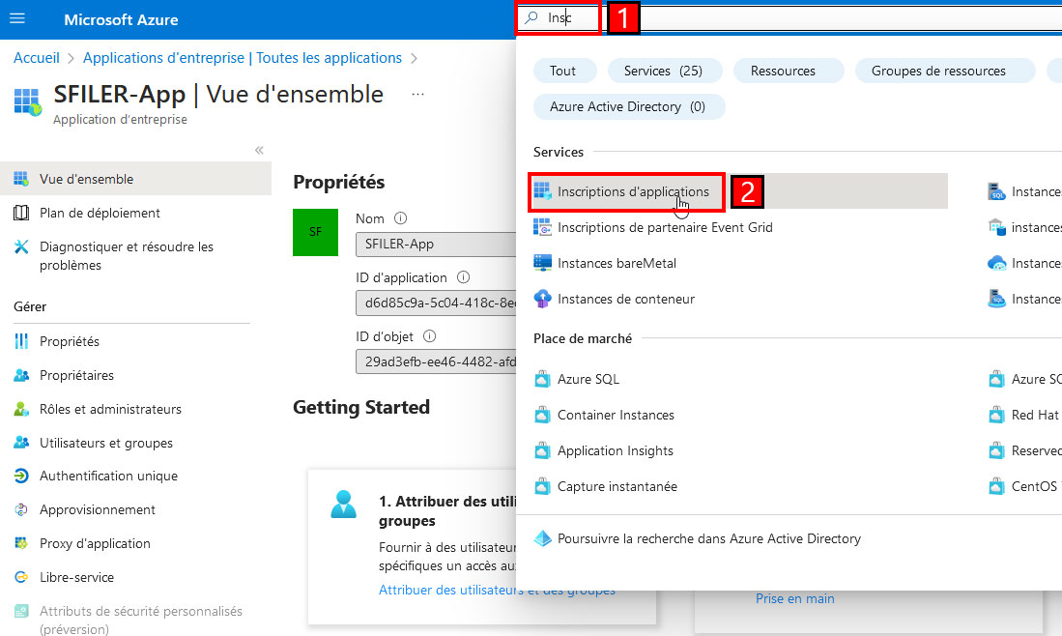Select the Azure Active Directory (0) filter
Screen dimensions: 1062x636
click(628, 107)
